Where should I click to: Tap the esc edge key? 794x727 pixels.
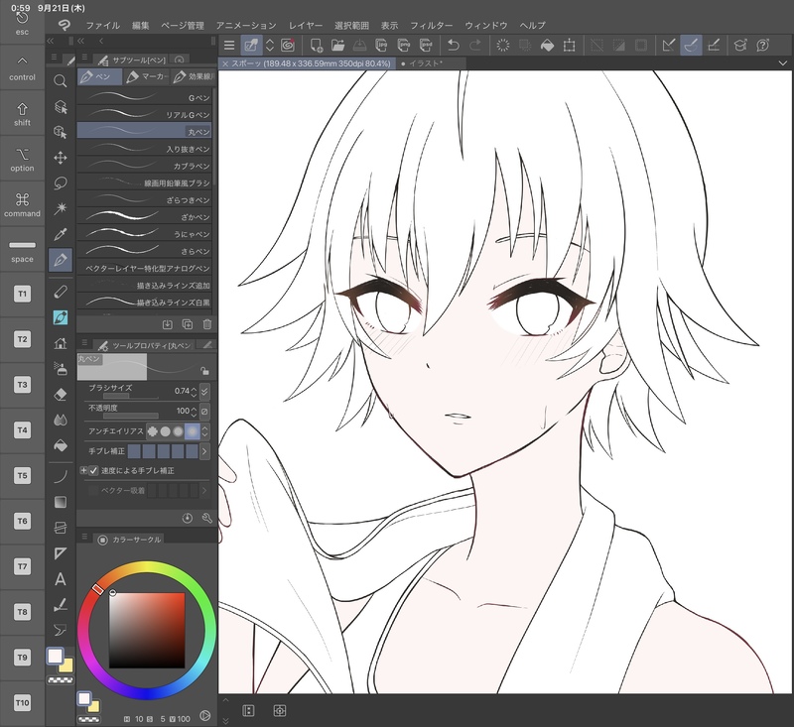tap(22, 23)
